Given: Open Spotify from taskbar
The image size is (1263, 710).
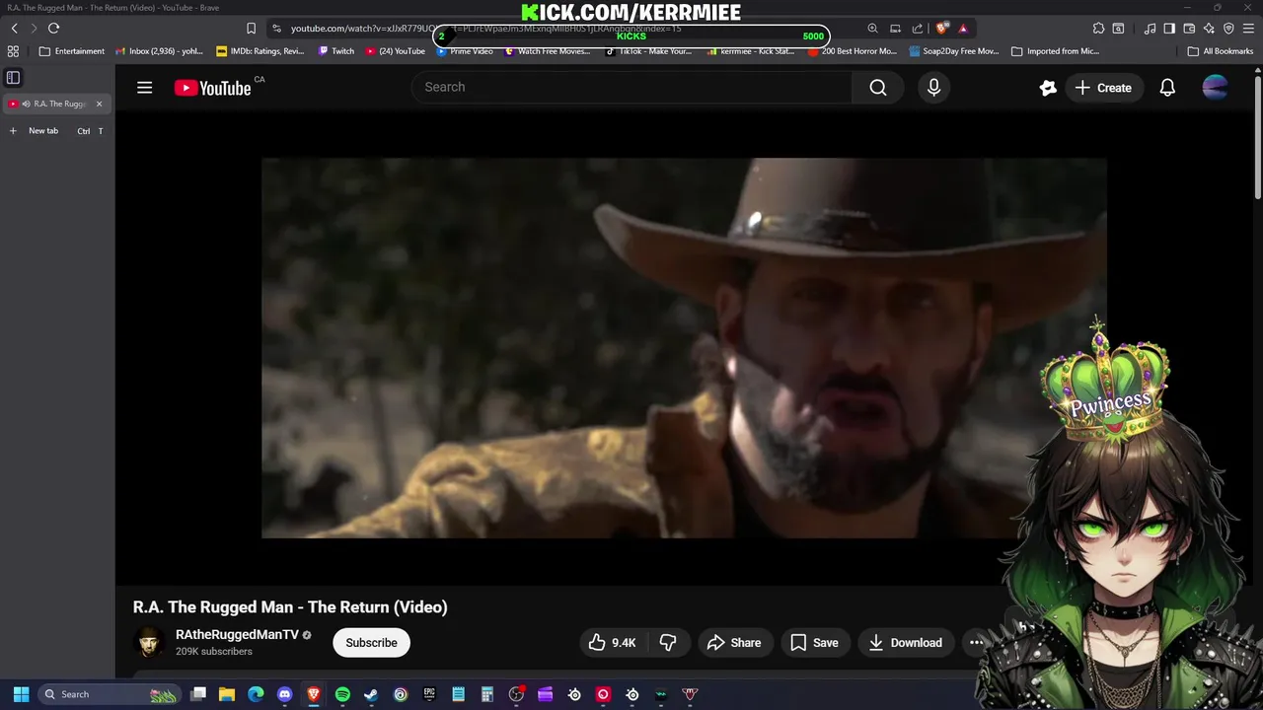Looking at the screenshot, I should (x=342, y=694).
